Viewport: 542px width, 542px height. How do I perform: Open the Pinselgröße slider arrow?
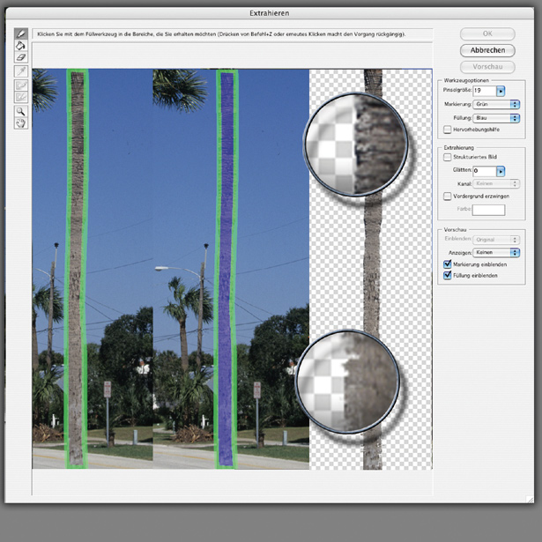coord(501,91)
